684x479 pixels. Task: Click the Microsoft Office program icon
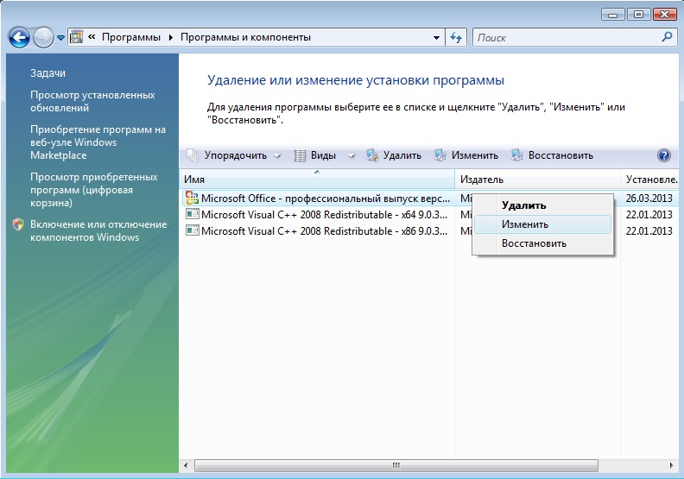[192, 198]
